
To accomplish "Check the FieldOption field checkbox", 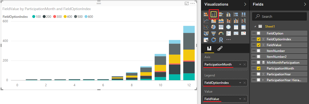I will click(x=258, y=33).
